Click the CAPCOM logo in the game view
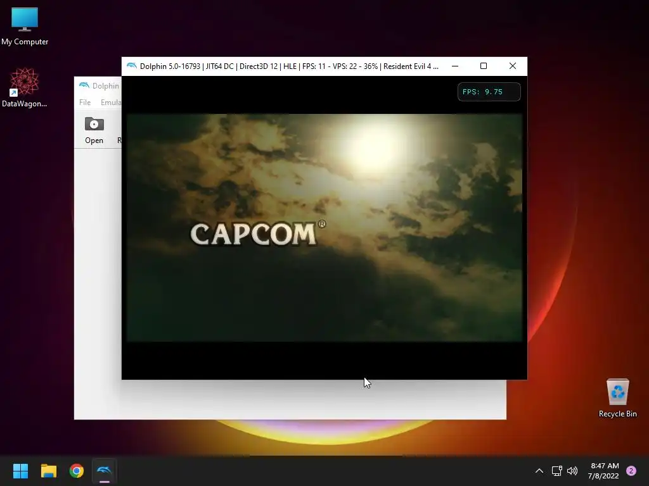Viewport: 649px width, 486px height. click(257, 233)
